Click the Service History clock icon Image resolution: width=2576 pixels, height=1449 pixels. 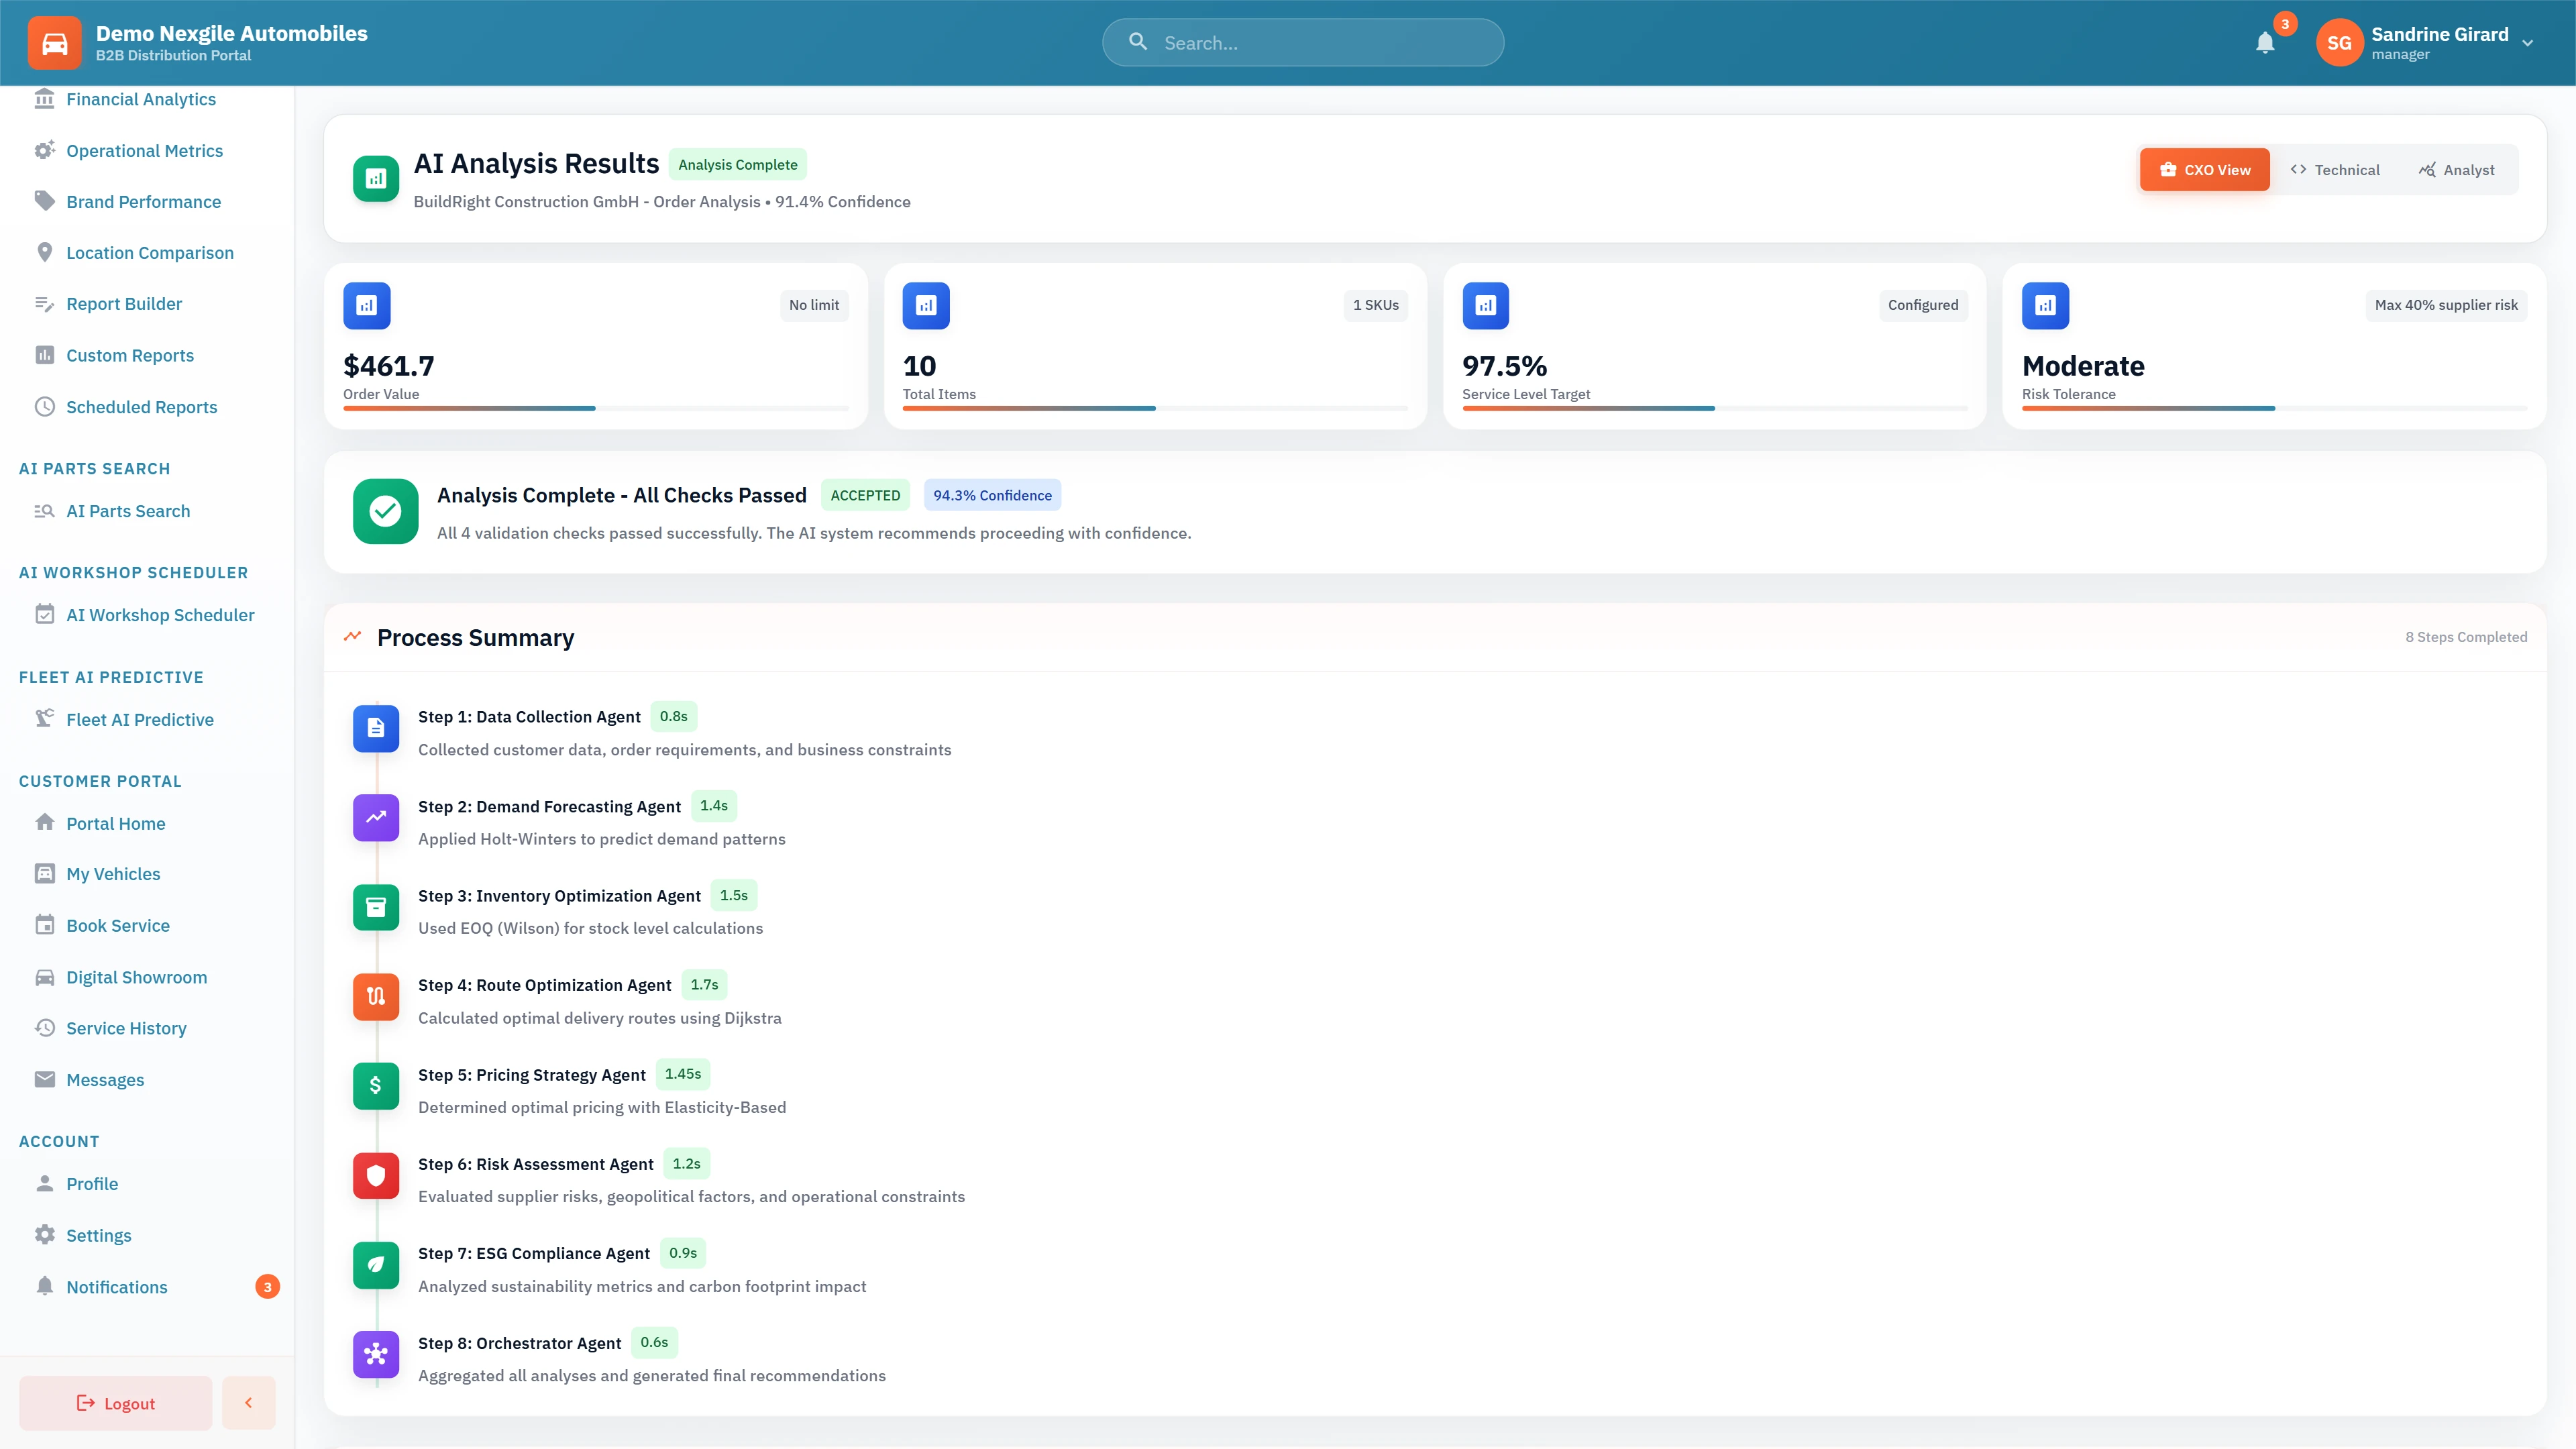(x=45, y=1028)
